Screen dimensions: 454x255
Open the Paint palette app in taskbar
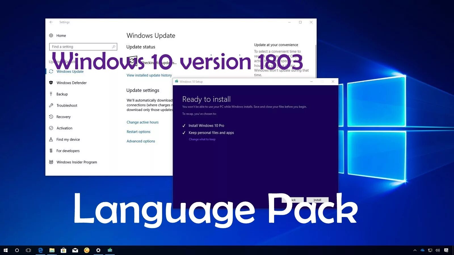pos(87,250)
